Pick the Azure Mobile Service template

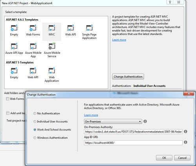click(52, 46)
